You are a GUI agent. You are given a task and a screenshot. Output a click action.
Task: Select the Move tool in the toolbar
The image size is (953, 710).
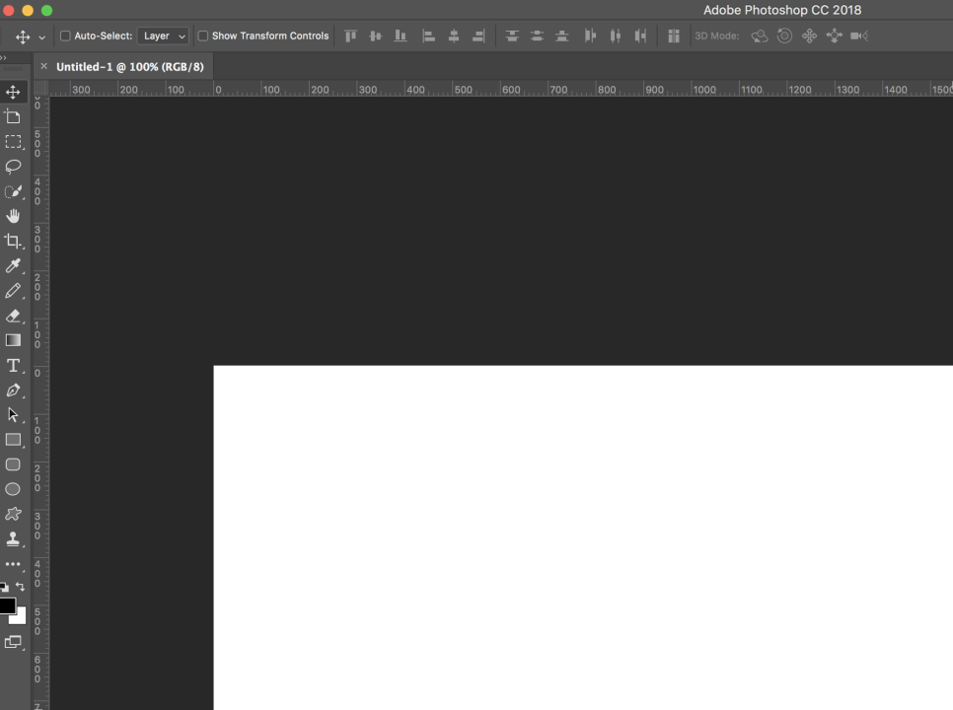click(x=13, y=92)
